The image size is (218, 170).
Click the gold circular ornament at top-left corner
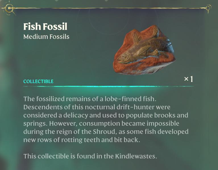9,8
